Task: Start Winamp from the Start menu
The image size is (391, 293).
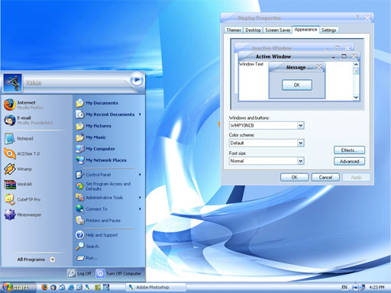Action: coord(18,169)
